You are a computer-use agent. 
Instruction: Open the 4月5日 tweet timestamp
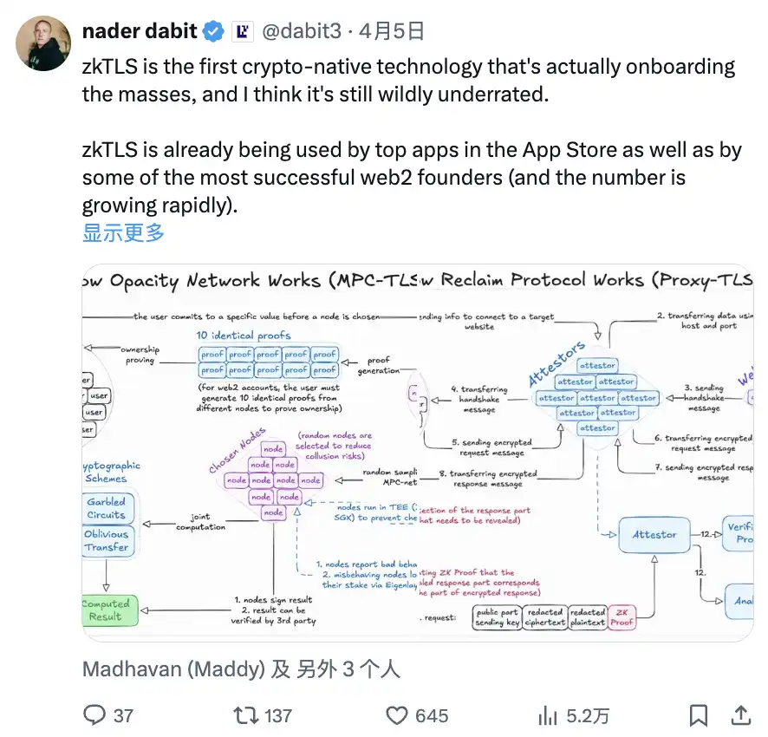coord(391,32)
